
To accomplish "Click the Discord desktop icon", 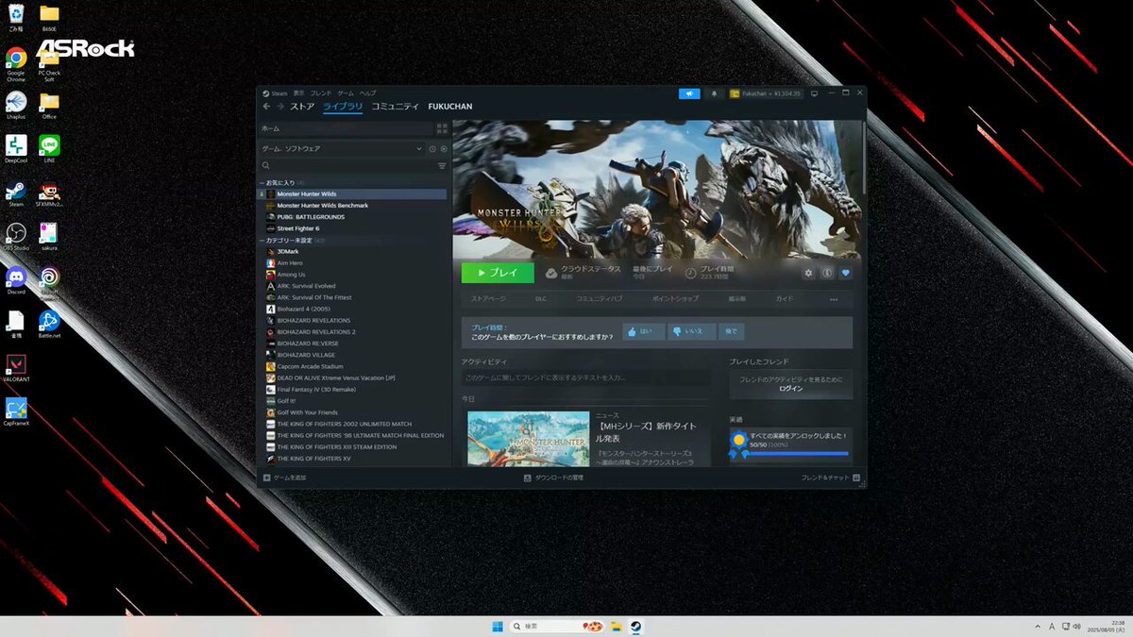I will (16, 280).
